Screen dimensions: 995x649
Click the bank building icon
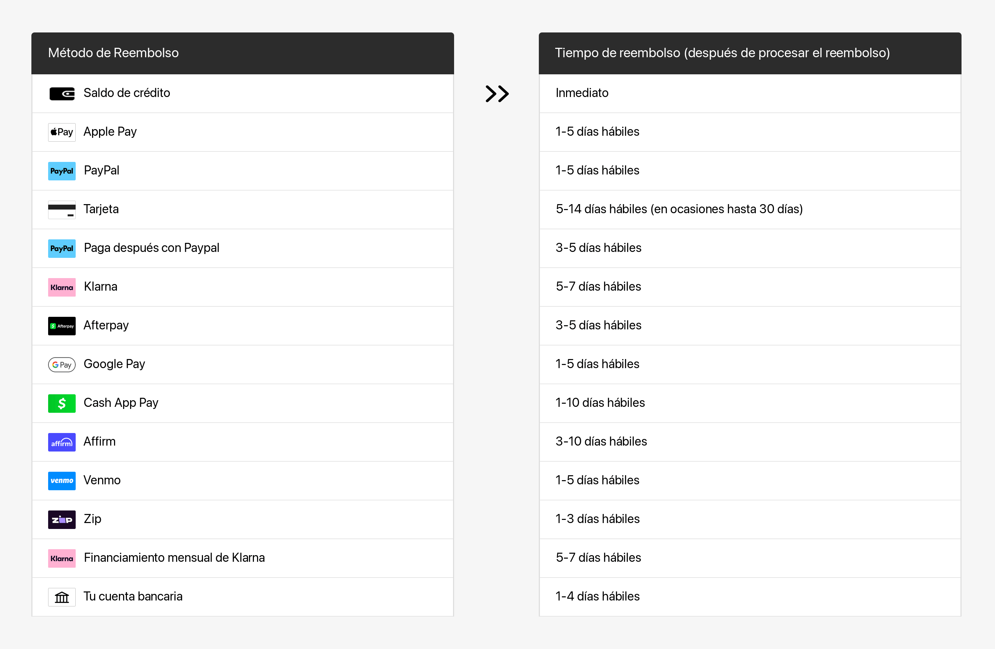click(x=62, y=597)
